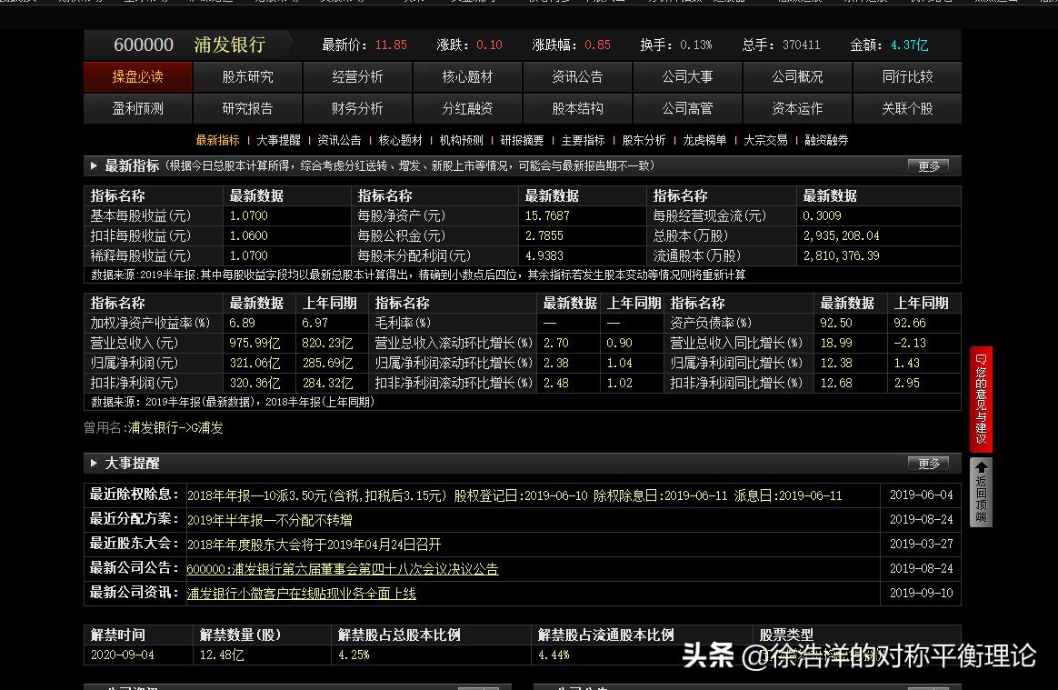The width and height of the screenshot is (1058, 690).
Task: Switch to 研究报告 tab
Action: [x=247, y=108]
